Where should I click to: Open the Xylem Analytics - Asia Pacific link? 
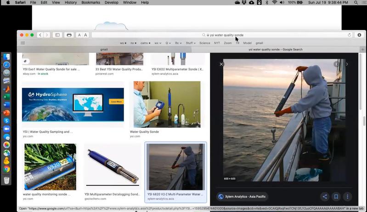pos(245,197)
